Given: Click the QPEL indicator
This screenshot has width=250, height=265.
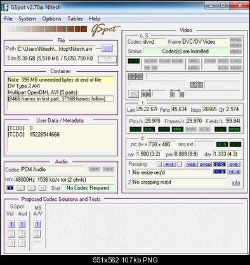Looking at the screenshot, I should tap(194, 68).
